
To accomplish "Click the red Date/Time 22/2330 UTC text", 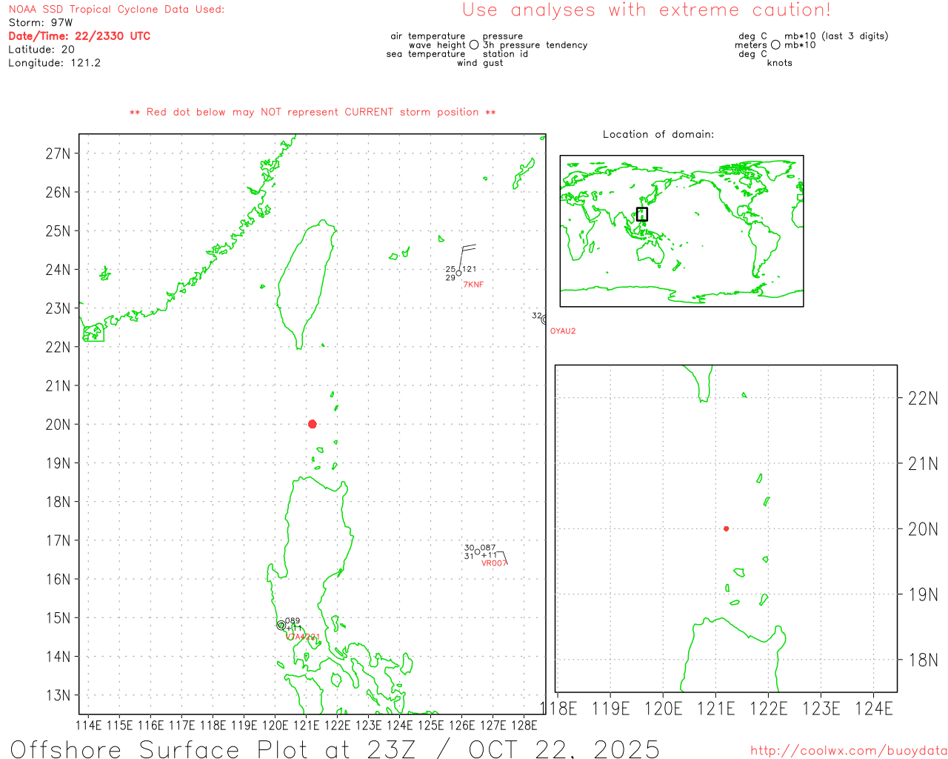I will tap(79, 36).
